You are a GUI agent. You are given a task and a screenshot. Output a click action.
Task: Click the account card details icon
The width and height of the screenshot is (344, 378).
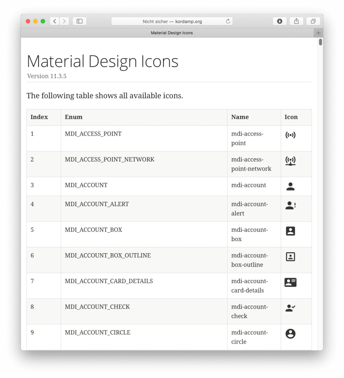coord(290,282)
